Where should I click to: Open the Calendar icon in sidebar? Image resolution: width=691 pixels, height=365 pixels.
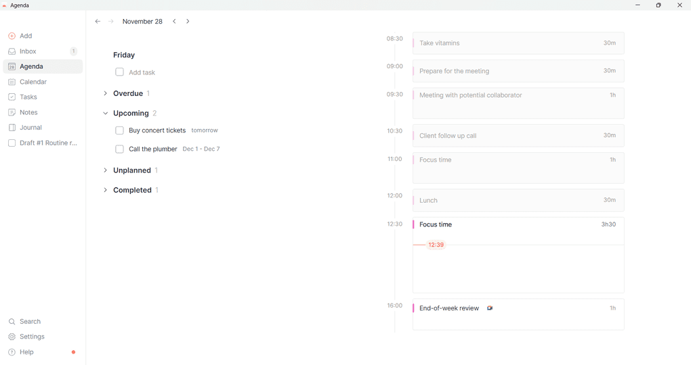[x=12, y=82]
